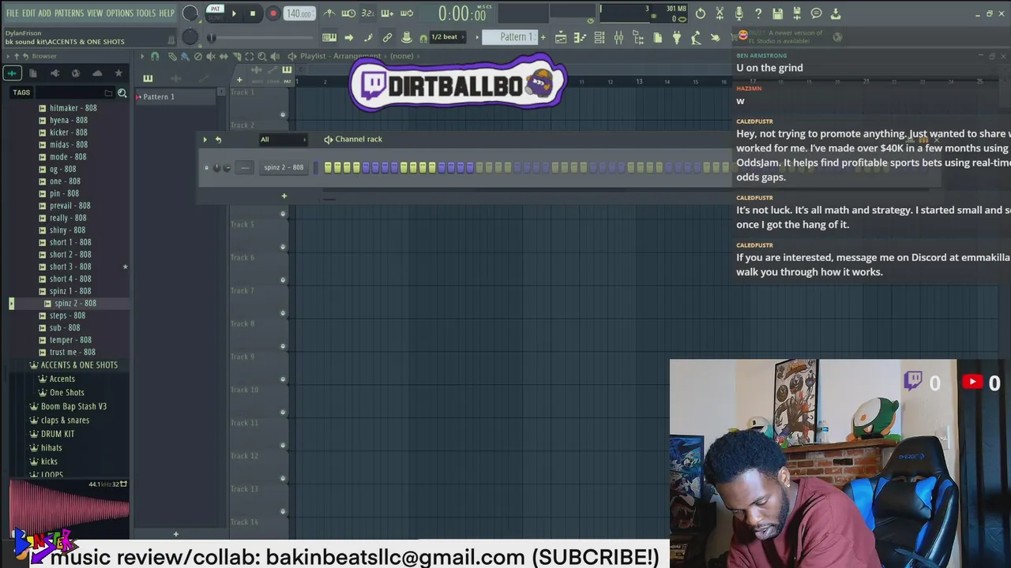Add new pattern with plus button
The height and width of the screenshot is (568, 1011).
[x=543, y=37]
